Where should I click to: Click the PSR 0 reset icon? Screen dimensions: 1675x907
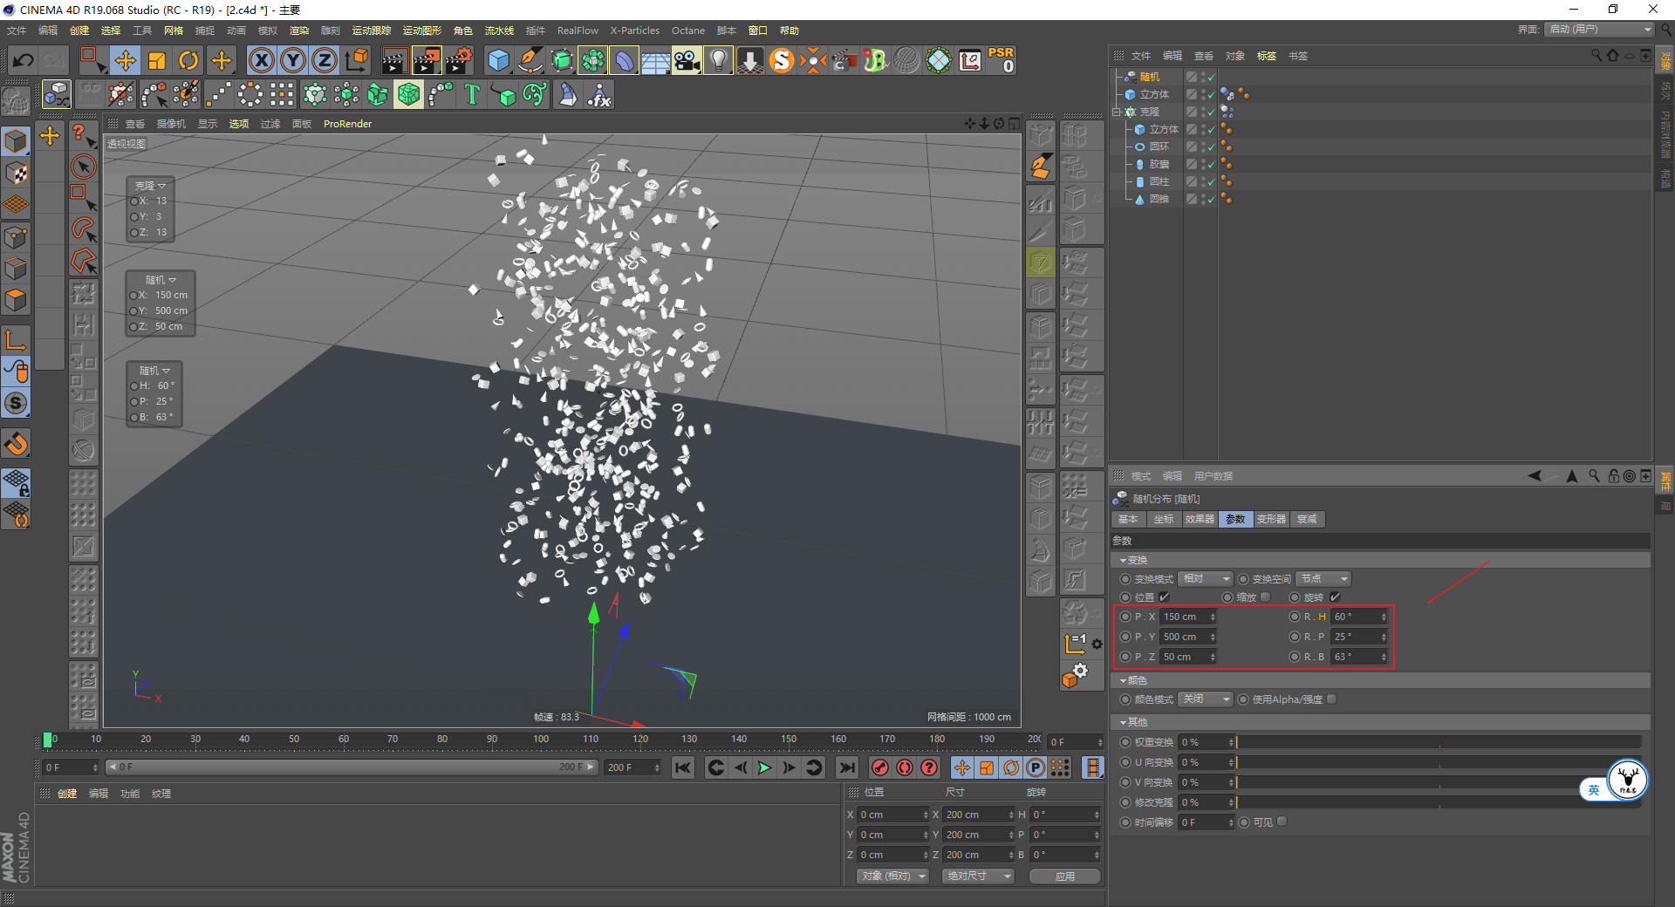(1001, 61)
